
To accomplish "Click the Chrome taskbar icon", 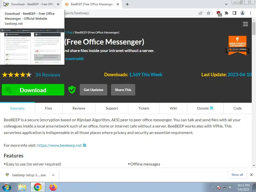I will coord(37,187).
